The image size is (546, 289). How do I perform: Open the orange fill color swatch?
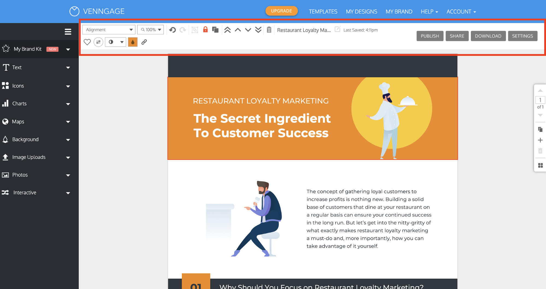(133, 42)
